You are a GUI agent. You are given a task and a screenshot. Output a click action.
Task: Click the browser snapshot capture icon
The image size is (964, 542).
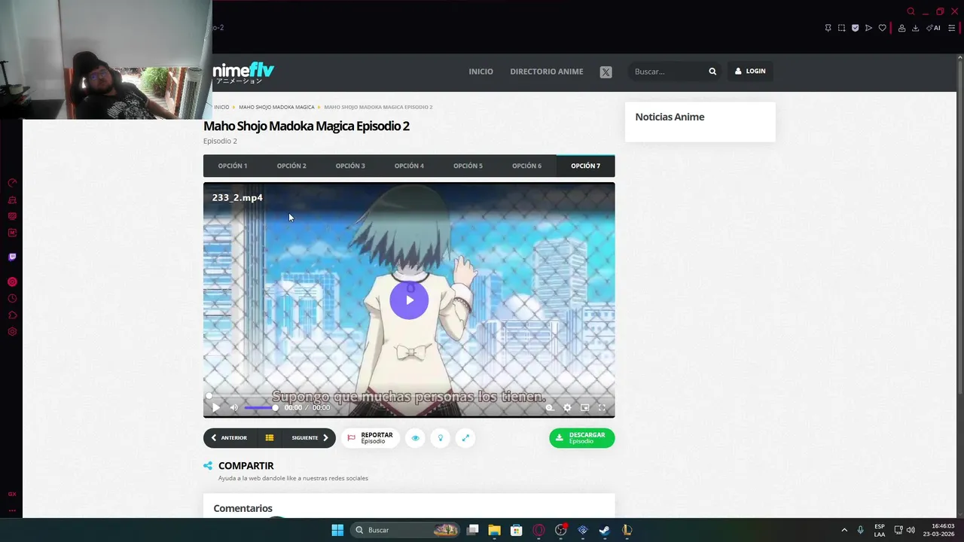(x=841, y=28)
